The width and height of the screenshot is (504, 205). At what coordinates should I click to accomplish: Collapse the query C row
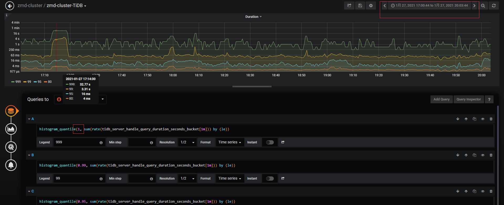pyautogui.click(x=31, y=191)
